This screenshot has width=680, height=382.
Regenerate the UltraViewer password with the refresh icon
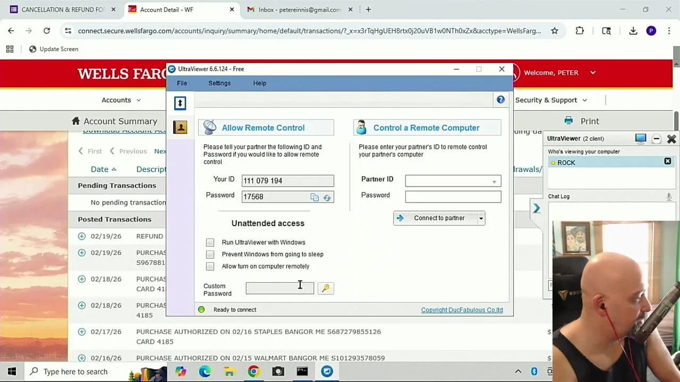tap(327, 197)
